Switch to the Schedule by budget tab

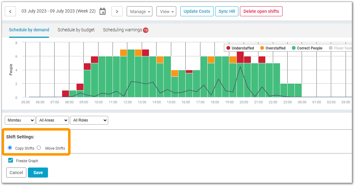[76, 30]
